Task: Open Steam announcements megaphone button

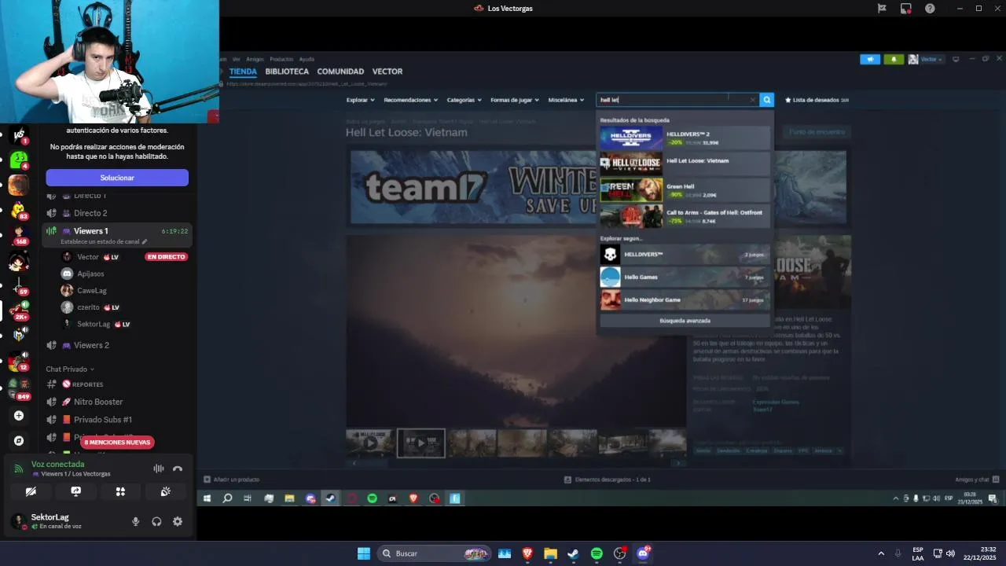Action: (x=870, y=59)
